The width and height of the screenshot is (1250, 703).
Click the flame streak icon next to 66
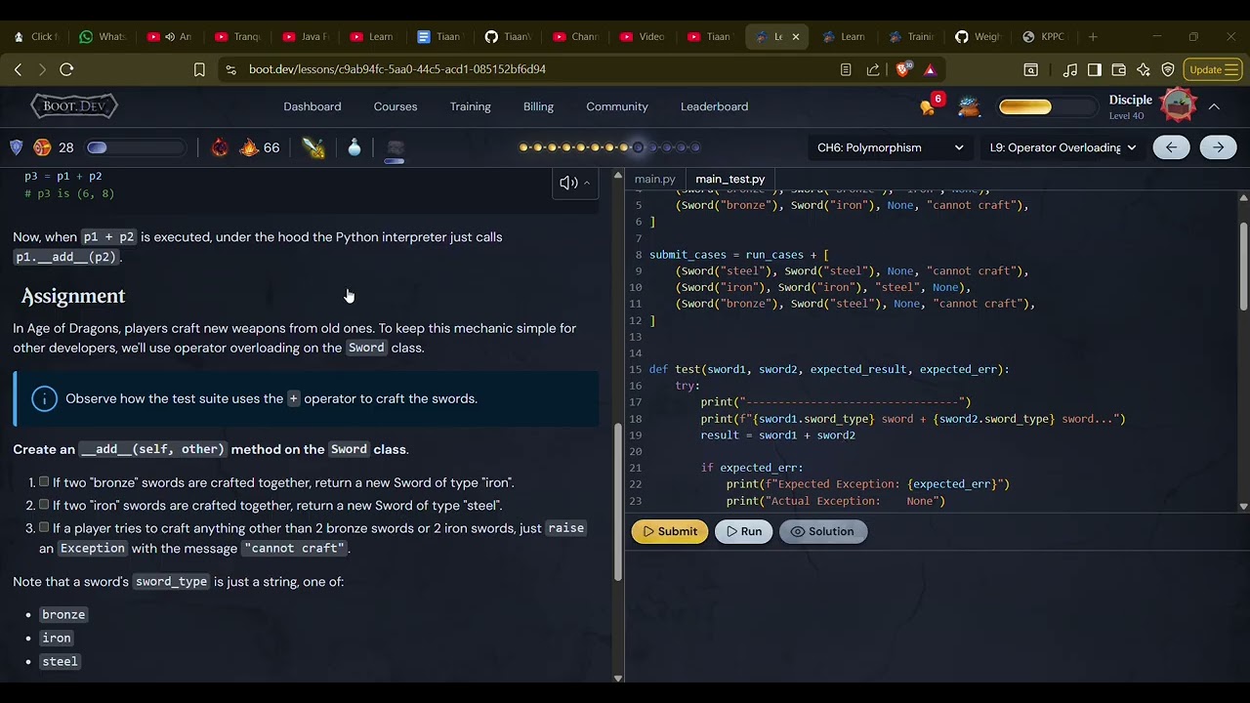click(249, 147)
